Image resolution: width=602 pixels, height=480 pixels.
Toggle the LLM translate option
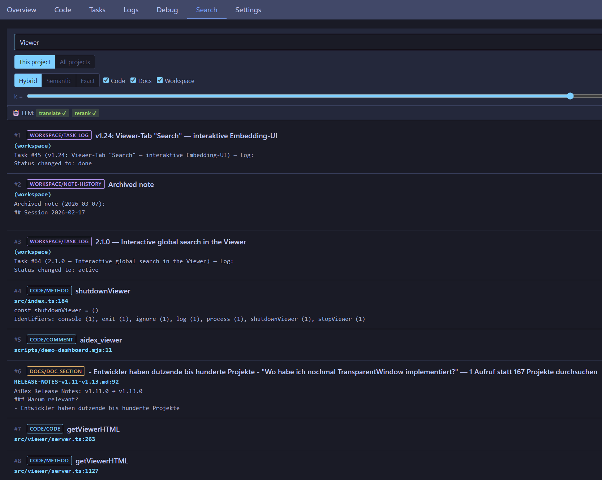tap(52, 113)
